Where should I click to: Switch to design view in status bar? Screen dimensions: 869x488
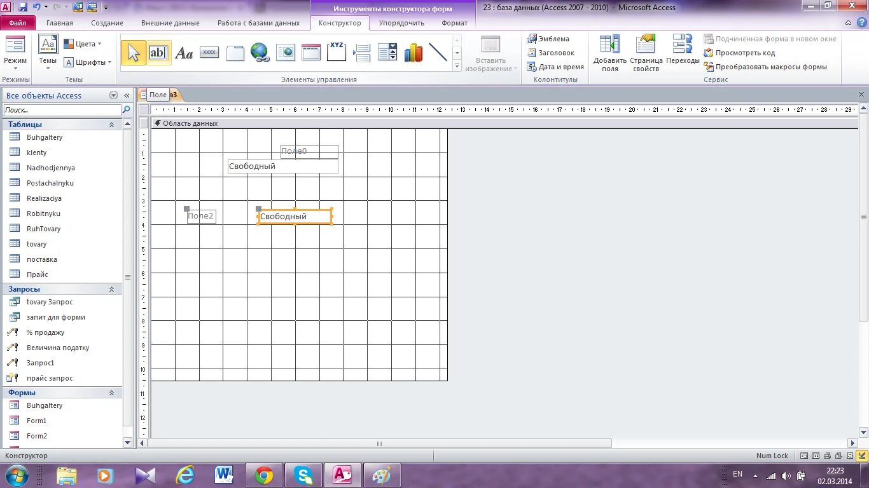tap(862, 456)
